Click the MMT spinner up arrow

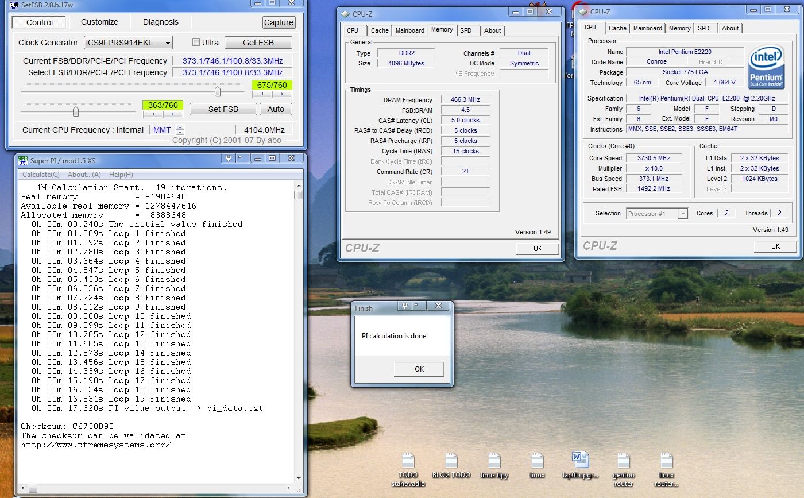[180, 128]
